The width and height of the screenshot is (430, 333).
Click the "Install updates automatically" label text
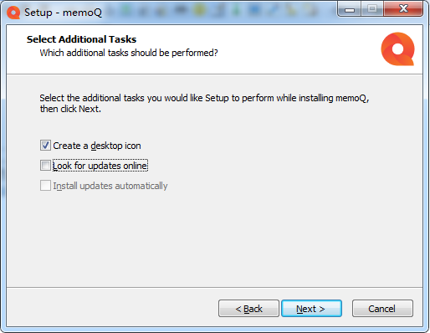(110, 186)
